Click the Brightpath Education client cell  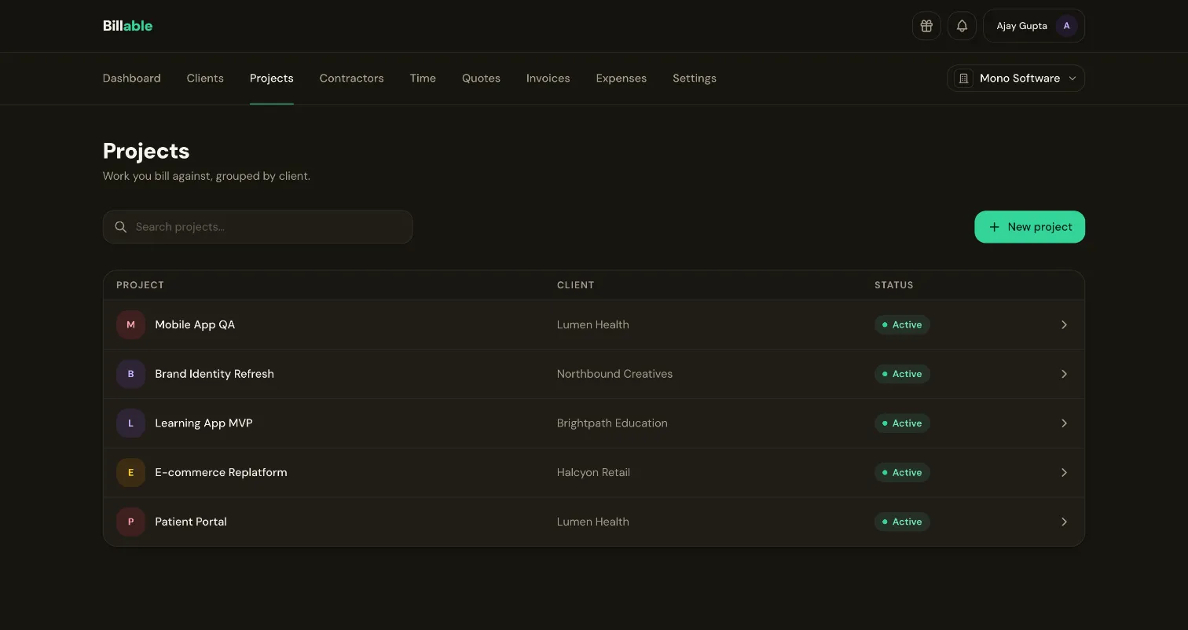tap(612, 423)
